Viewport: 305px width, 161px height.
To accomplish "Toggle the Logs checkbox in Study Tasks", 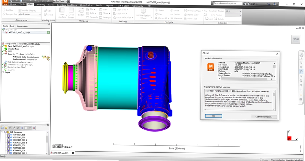I will (x=3, y=72).
